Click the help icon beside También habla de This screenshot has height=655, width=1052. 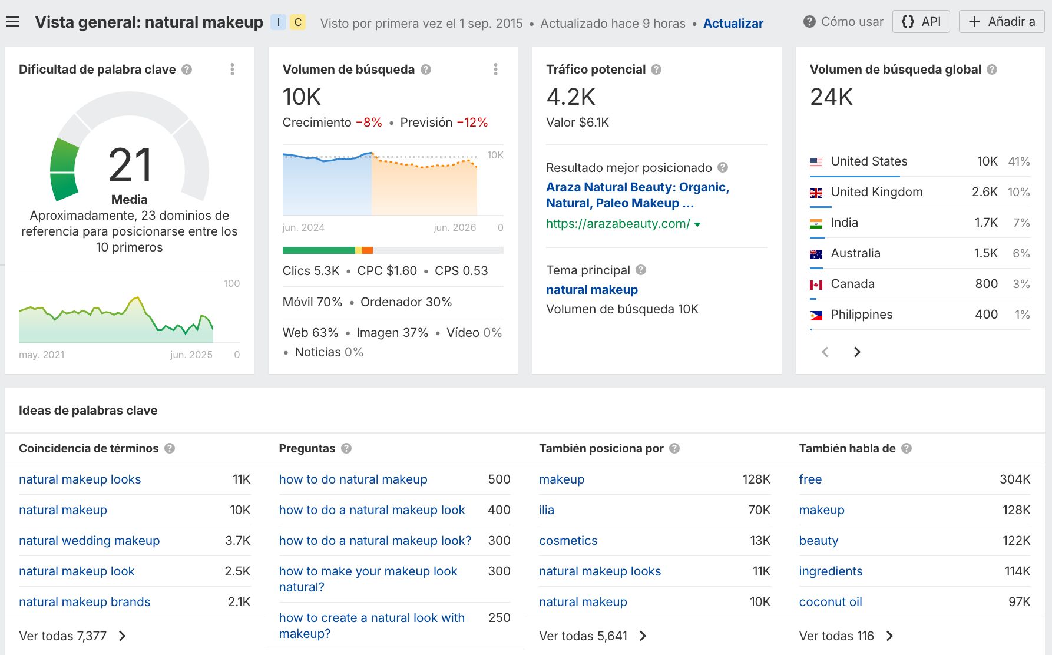907,448
